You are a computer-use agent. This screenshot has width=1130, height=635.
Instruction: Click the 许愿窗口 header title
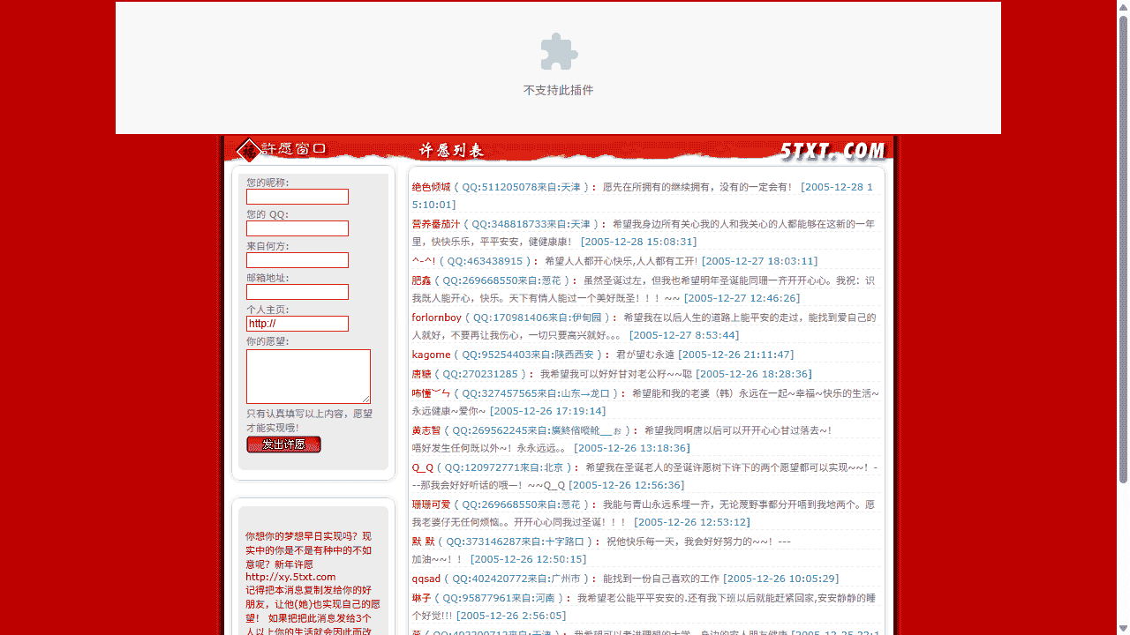click(x=296, y=149)
